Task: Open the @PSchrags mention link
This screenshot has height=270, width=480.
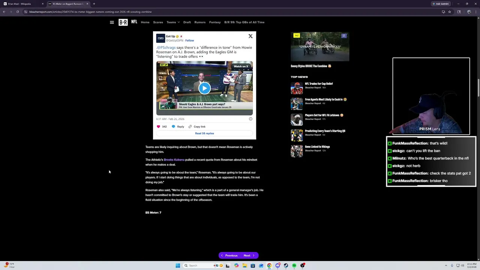Action: click(166, 48)
